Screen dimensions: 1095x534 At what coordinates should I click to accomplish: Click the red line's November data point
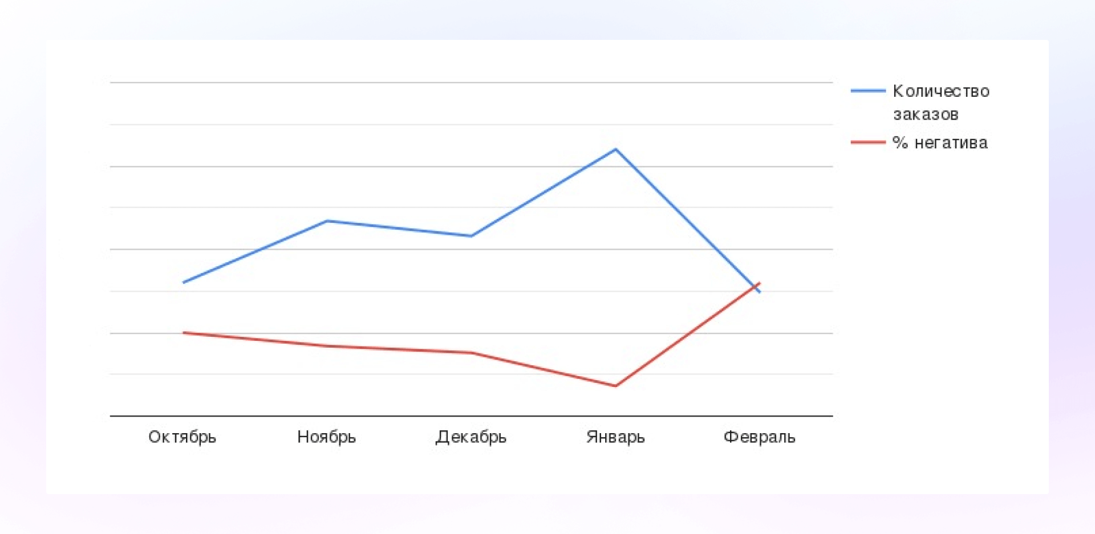(327, 346)
